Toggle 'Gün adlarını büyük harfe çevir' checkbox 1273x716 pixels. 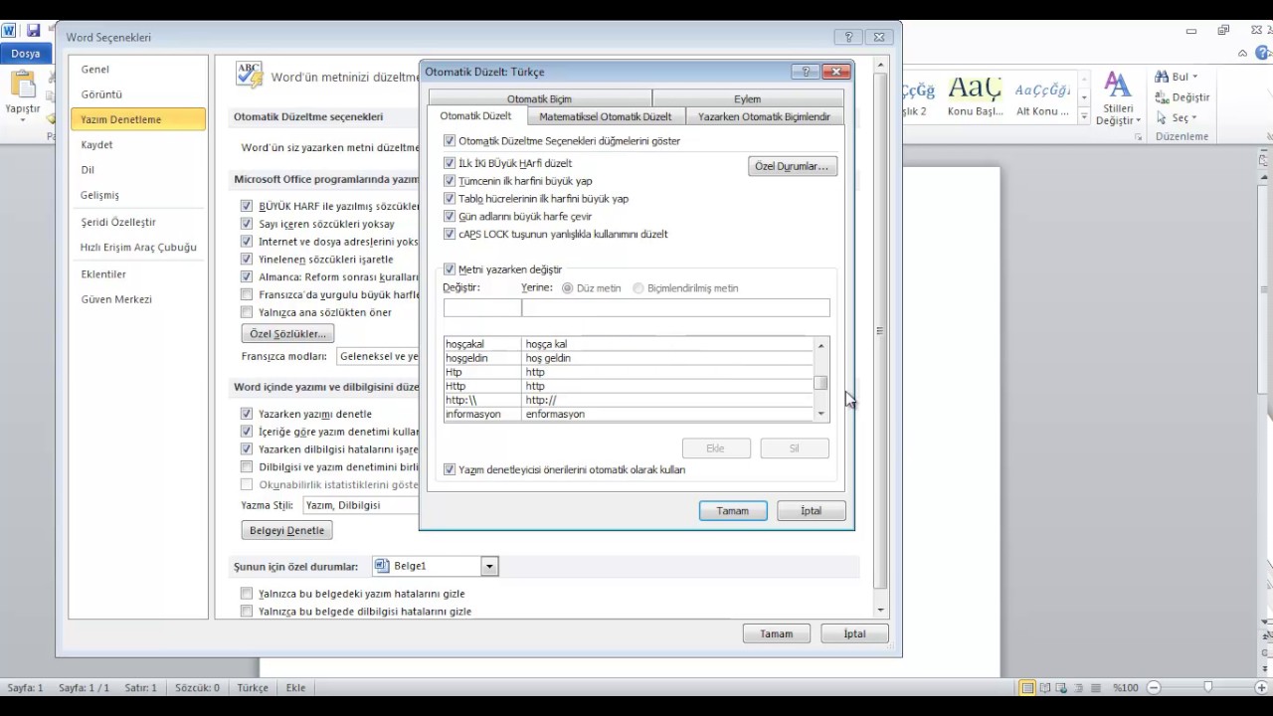pos(450,217)
